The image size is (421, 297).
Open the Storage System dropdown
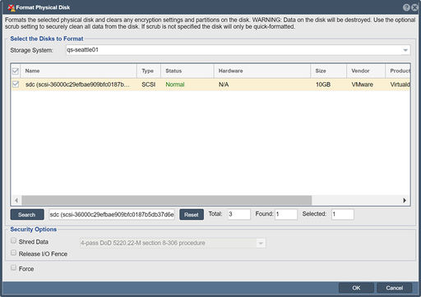point(405,50)
